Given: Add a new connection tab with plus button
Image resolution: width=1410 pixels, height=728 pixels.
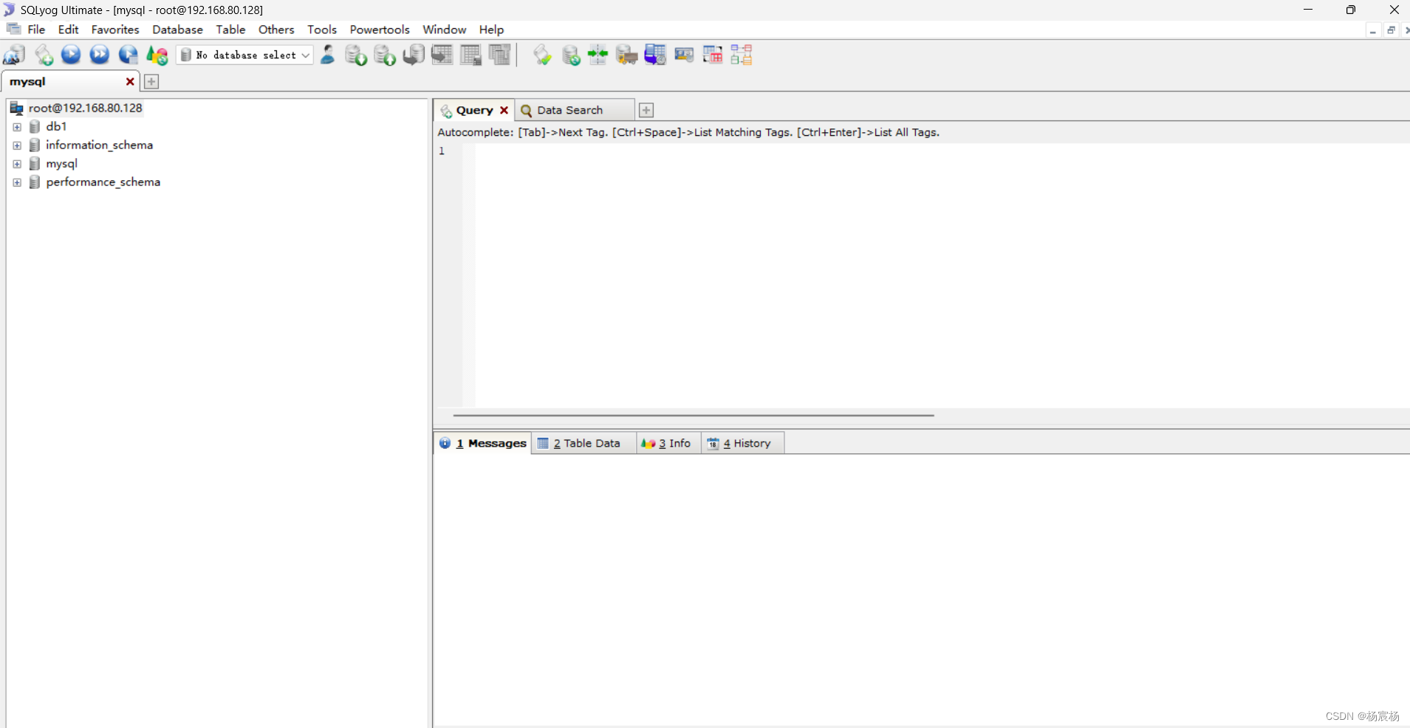Looking at the screenshot, I should coord(151,81).
